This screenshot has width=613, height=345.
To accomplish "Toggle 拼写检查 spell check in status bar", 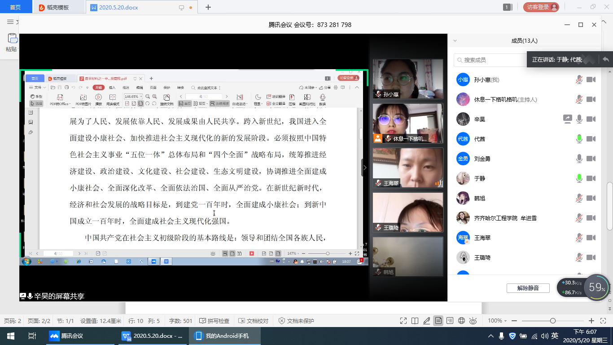I will click(214, 321).
